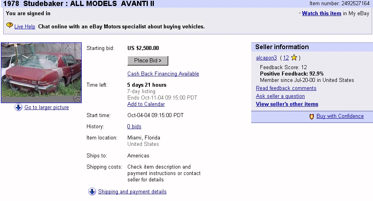Open seller profile alcapon3
373x201 pixels.
266,58
